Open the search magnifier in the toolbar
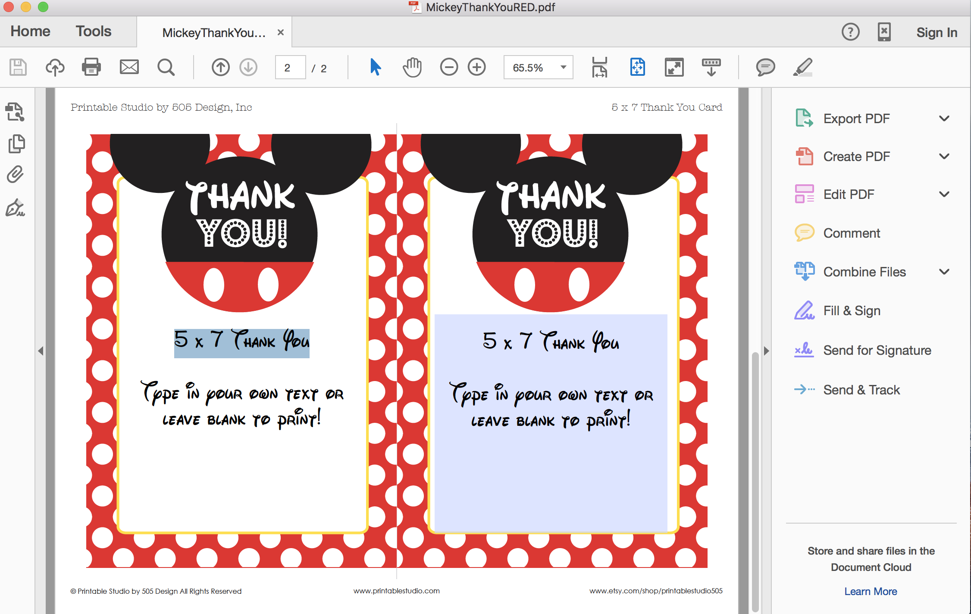 coord(166,67)
